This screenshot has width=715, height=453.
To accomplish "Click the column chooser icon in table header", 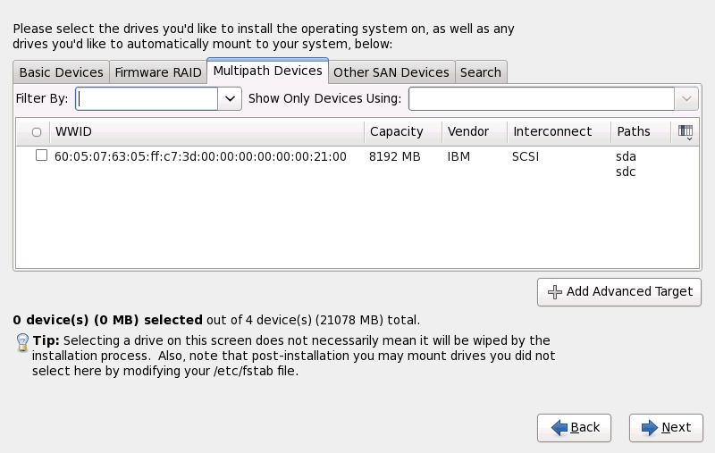I will [686, 132].
